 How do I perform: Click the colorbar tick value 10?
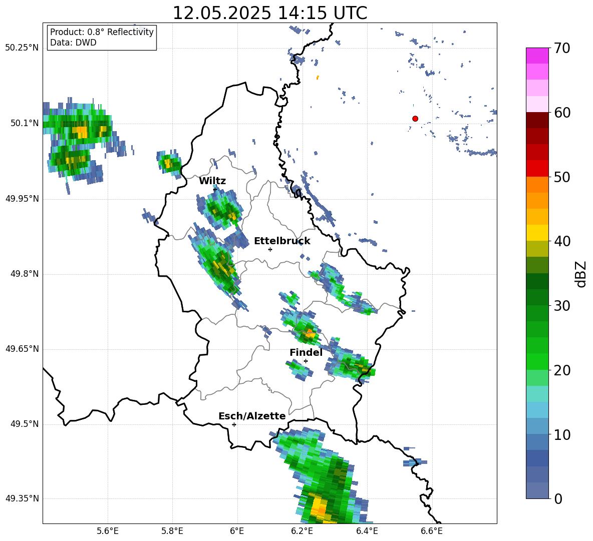562,434
